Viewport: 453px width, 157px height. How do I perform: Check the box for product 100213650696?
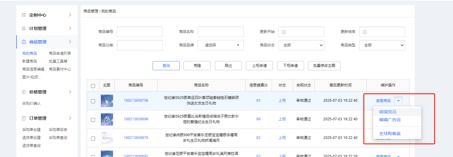93,120
